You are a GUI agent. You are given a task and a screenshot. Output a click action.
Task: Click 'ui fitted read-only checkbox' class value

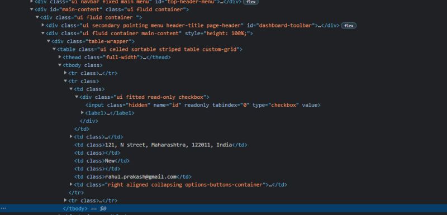pyautogui.click(x=160, y=97)
